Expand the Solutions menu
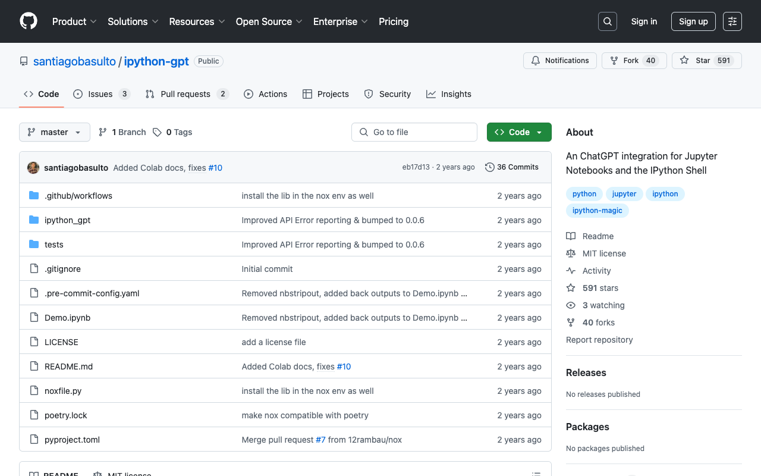The height and width of the screenshot is (476, 761). [x=133, y=21]
